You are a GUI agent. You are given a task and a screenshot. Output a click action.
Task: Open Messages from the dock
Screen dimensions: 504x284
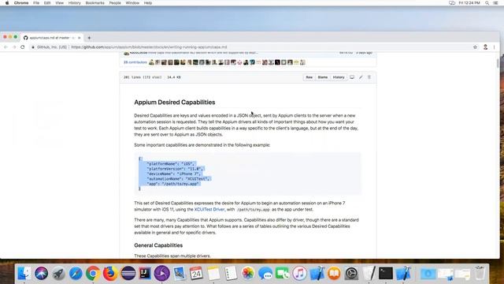tap(265, 274)
